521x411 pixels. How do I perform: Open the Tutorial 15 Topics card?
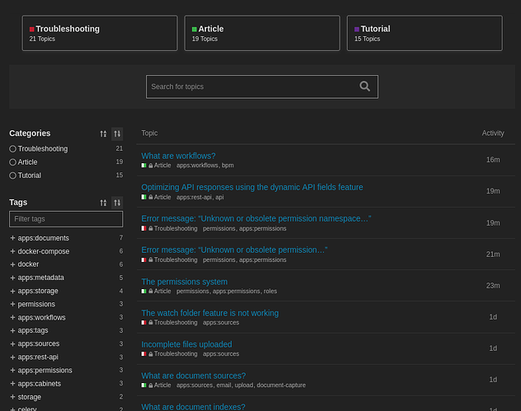(425, 33)
